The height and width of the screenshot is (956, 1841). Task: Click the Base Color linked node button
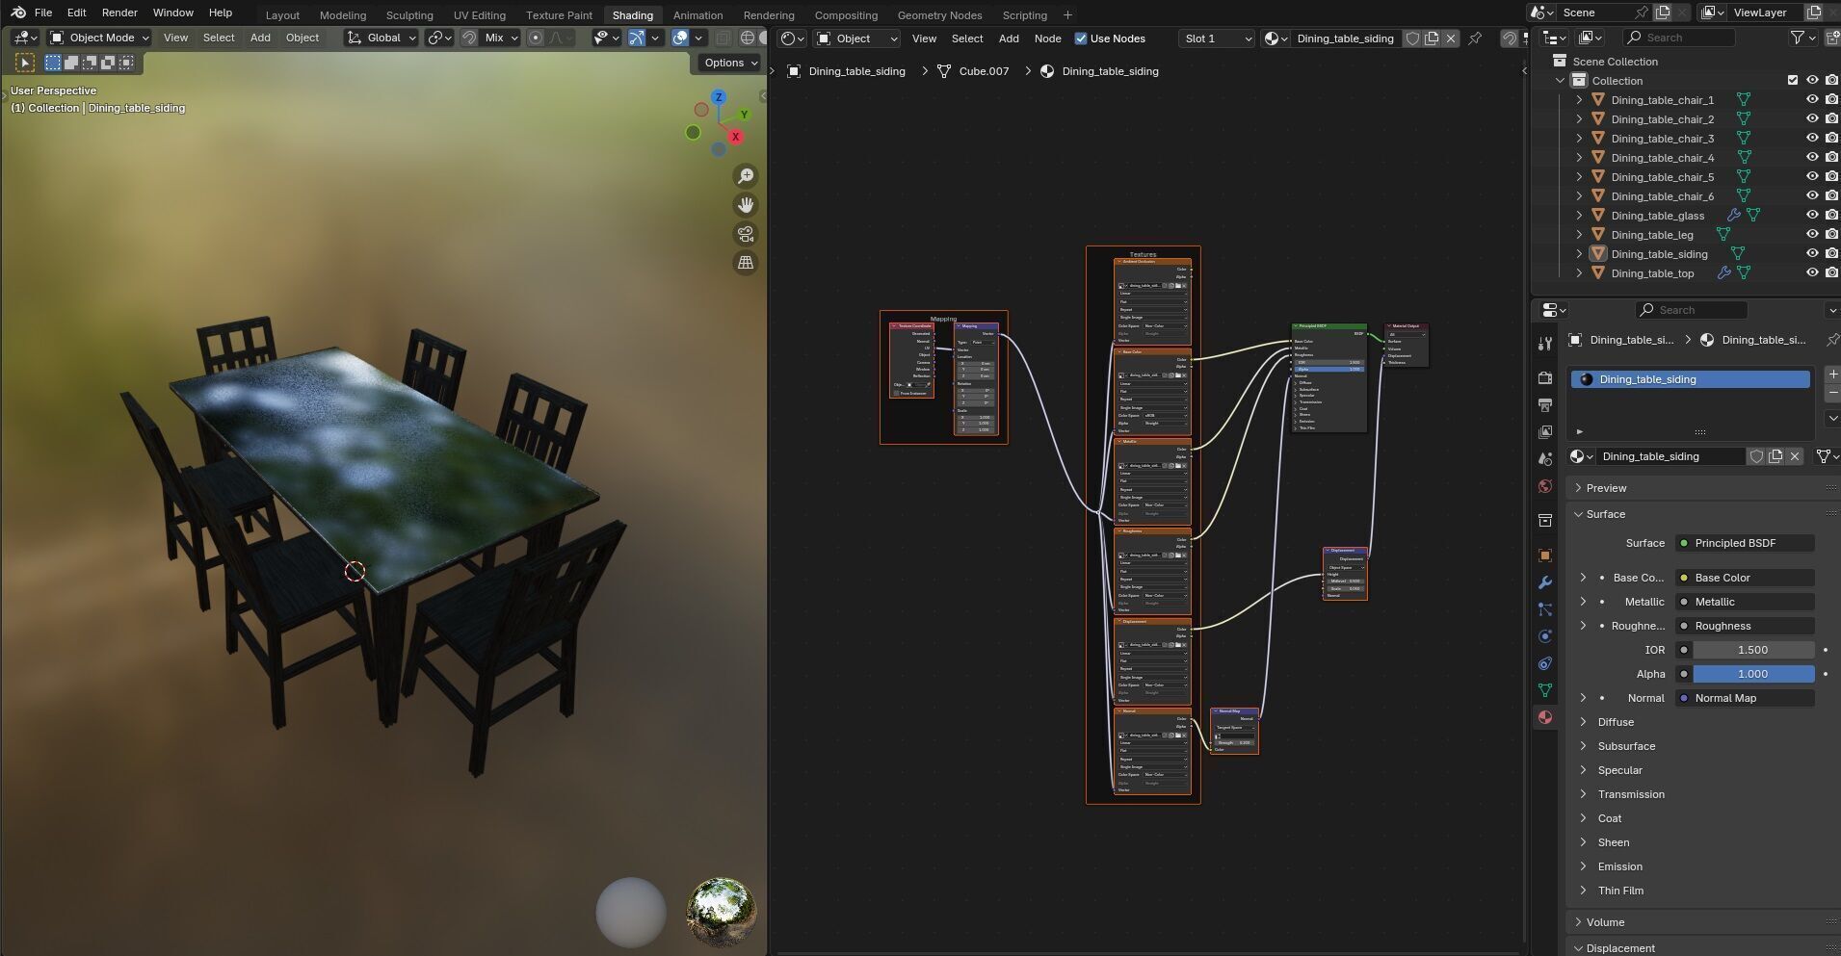(x=1745, y=578)
